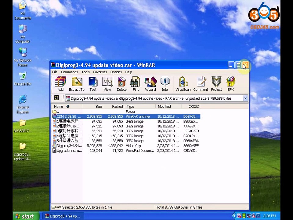Screen dimensions: 293x220
Task: Click the drive/key icon in status bar
Action: (x=56, y=207)
